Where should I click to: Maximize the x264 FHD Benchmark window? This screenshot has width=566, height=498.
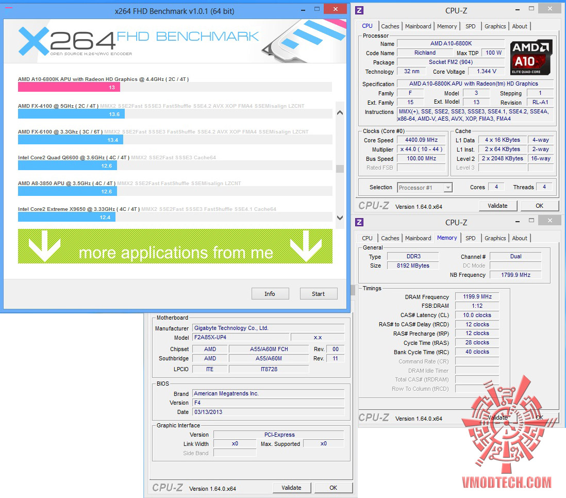317,9
